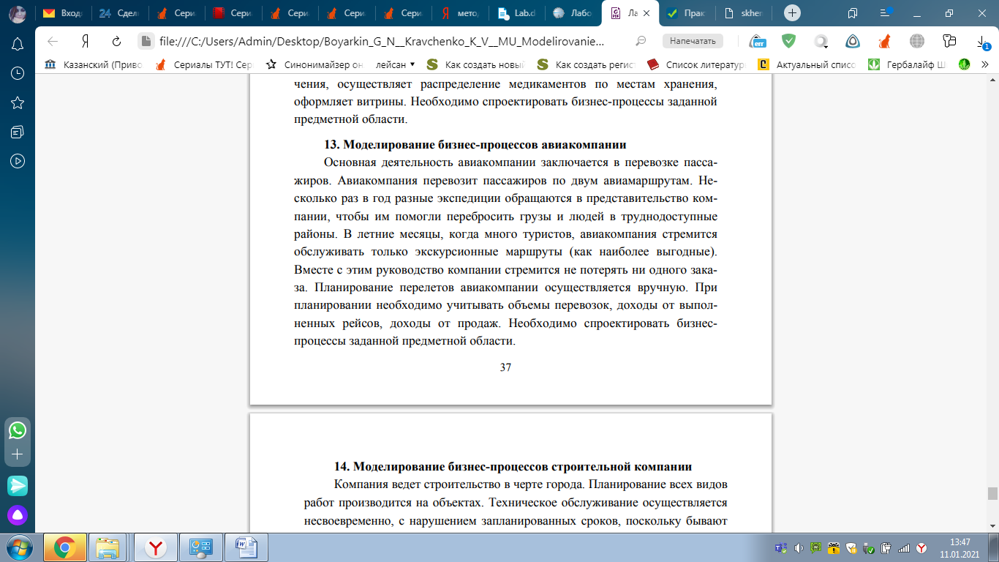999x562 pixels.
Task: Click the magnifier search icon in address bar
Action: 641,41
